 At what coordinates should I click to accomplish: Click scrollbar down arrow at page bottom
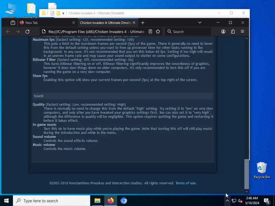pos(247,192)
